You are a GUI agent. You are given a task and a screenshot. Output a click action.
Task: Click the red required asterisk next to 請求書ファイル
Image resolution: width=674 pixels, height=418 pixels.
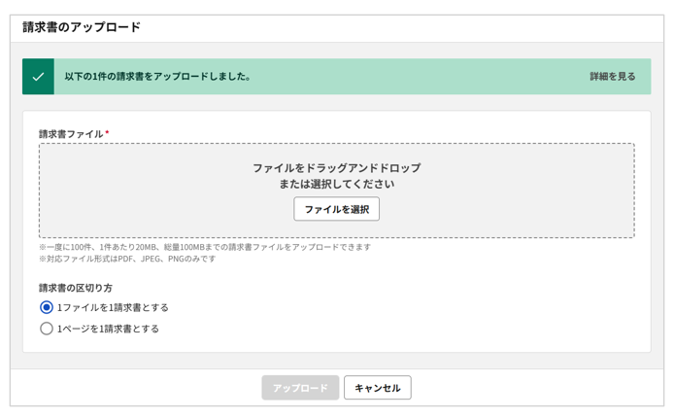click(x=107, y=132)
